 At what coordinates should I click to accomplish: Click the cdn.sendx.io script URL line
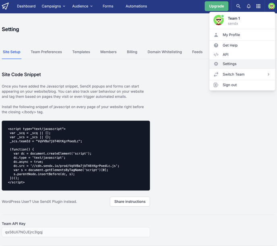(x=66, y=166)
